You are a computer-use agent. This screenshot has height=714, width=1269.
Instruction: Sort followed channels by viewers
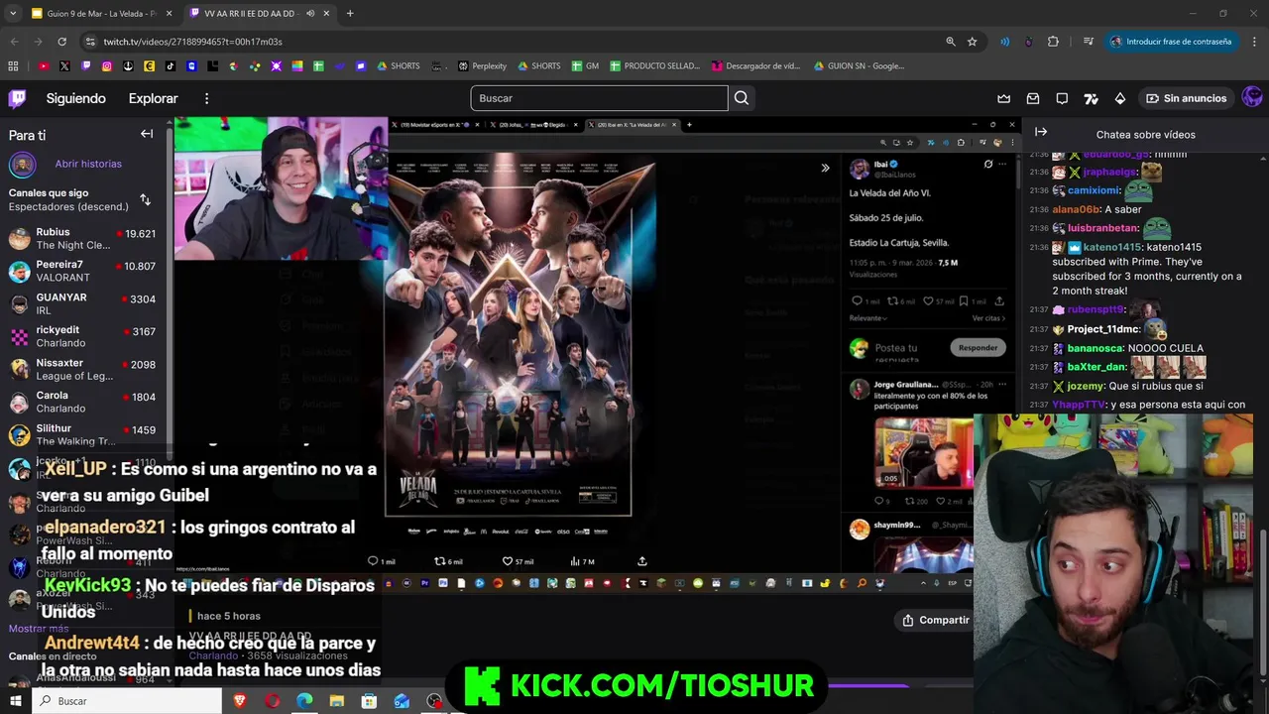(145, 199)
